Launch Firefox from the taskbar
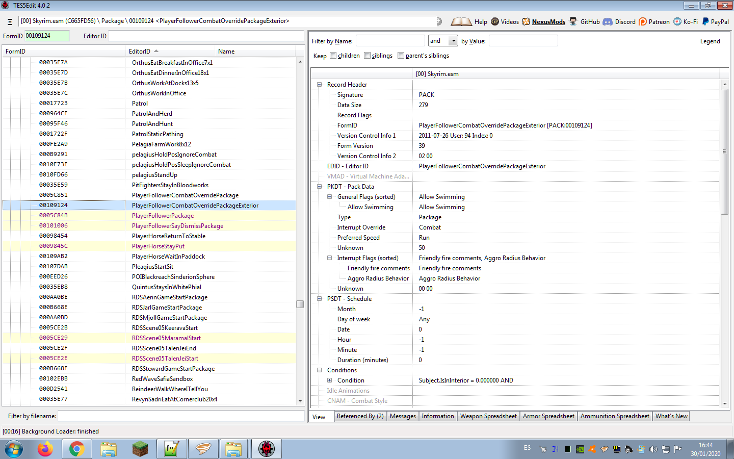Screen dimensions: 734x459 pos(45,449)
